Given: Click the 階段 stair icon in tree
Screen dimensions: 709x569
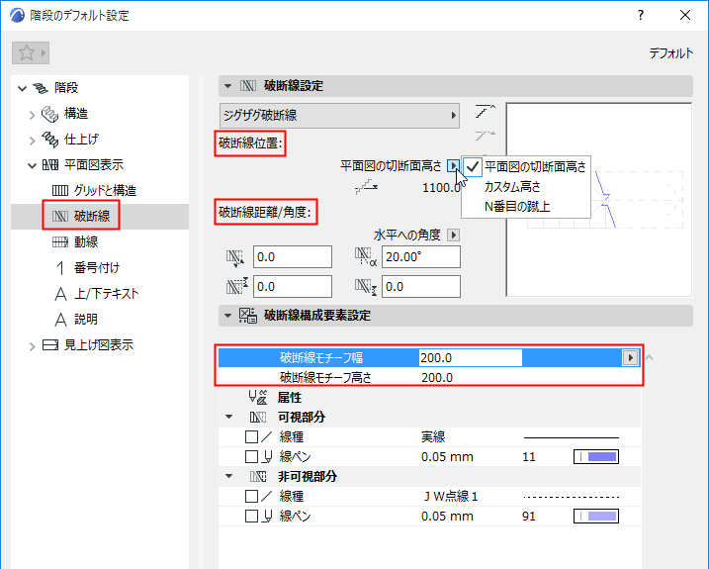Looking at the screenshot, I should point(41,88).
